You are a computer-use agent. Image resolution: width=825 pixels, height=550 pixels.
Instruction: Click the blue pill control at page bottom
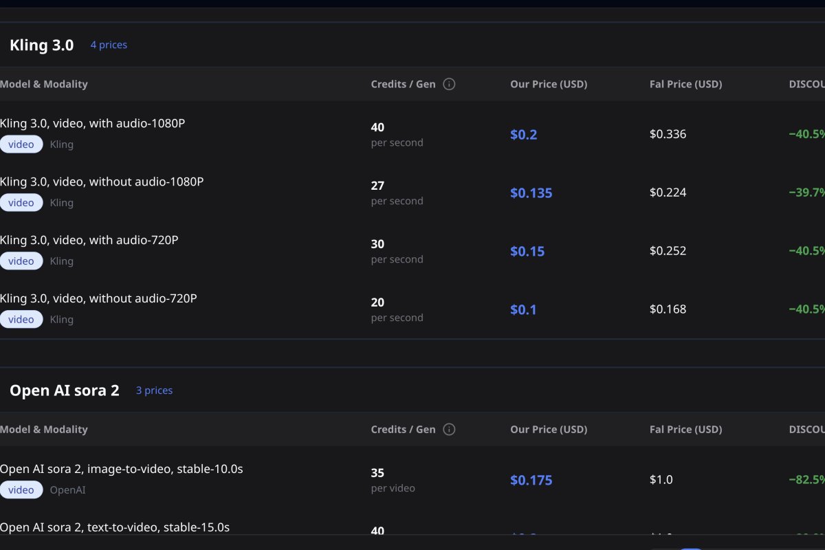[691, 547]
